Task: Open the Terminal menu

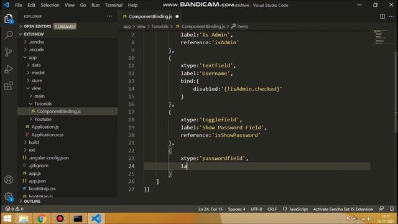Action: tap(114, 5)
